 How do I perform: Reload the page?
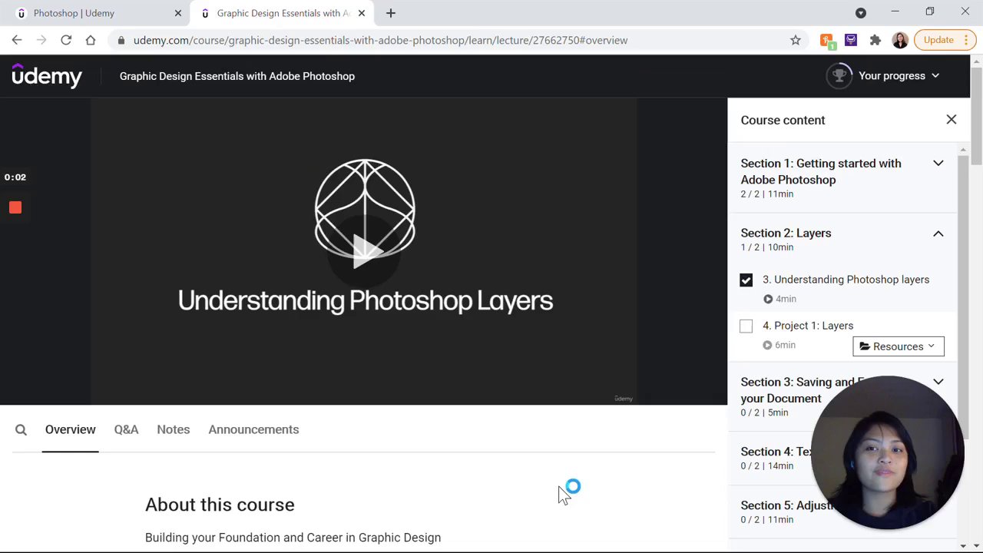tap(66, 40)
